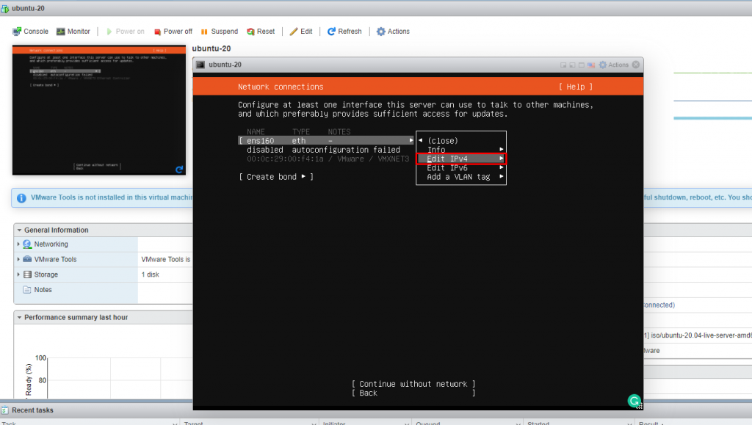The width and height of the screenshot is (752, 425).
Task: Click Continue without network
Action: [413, 383]
